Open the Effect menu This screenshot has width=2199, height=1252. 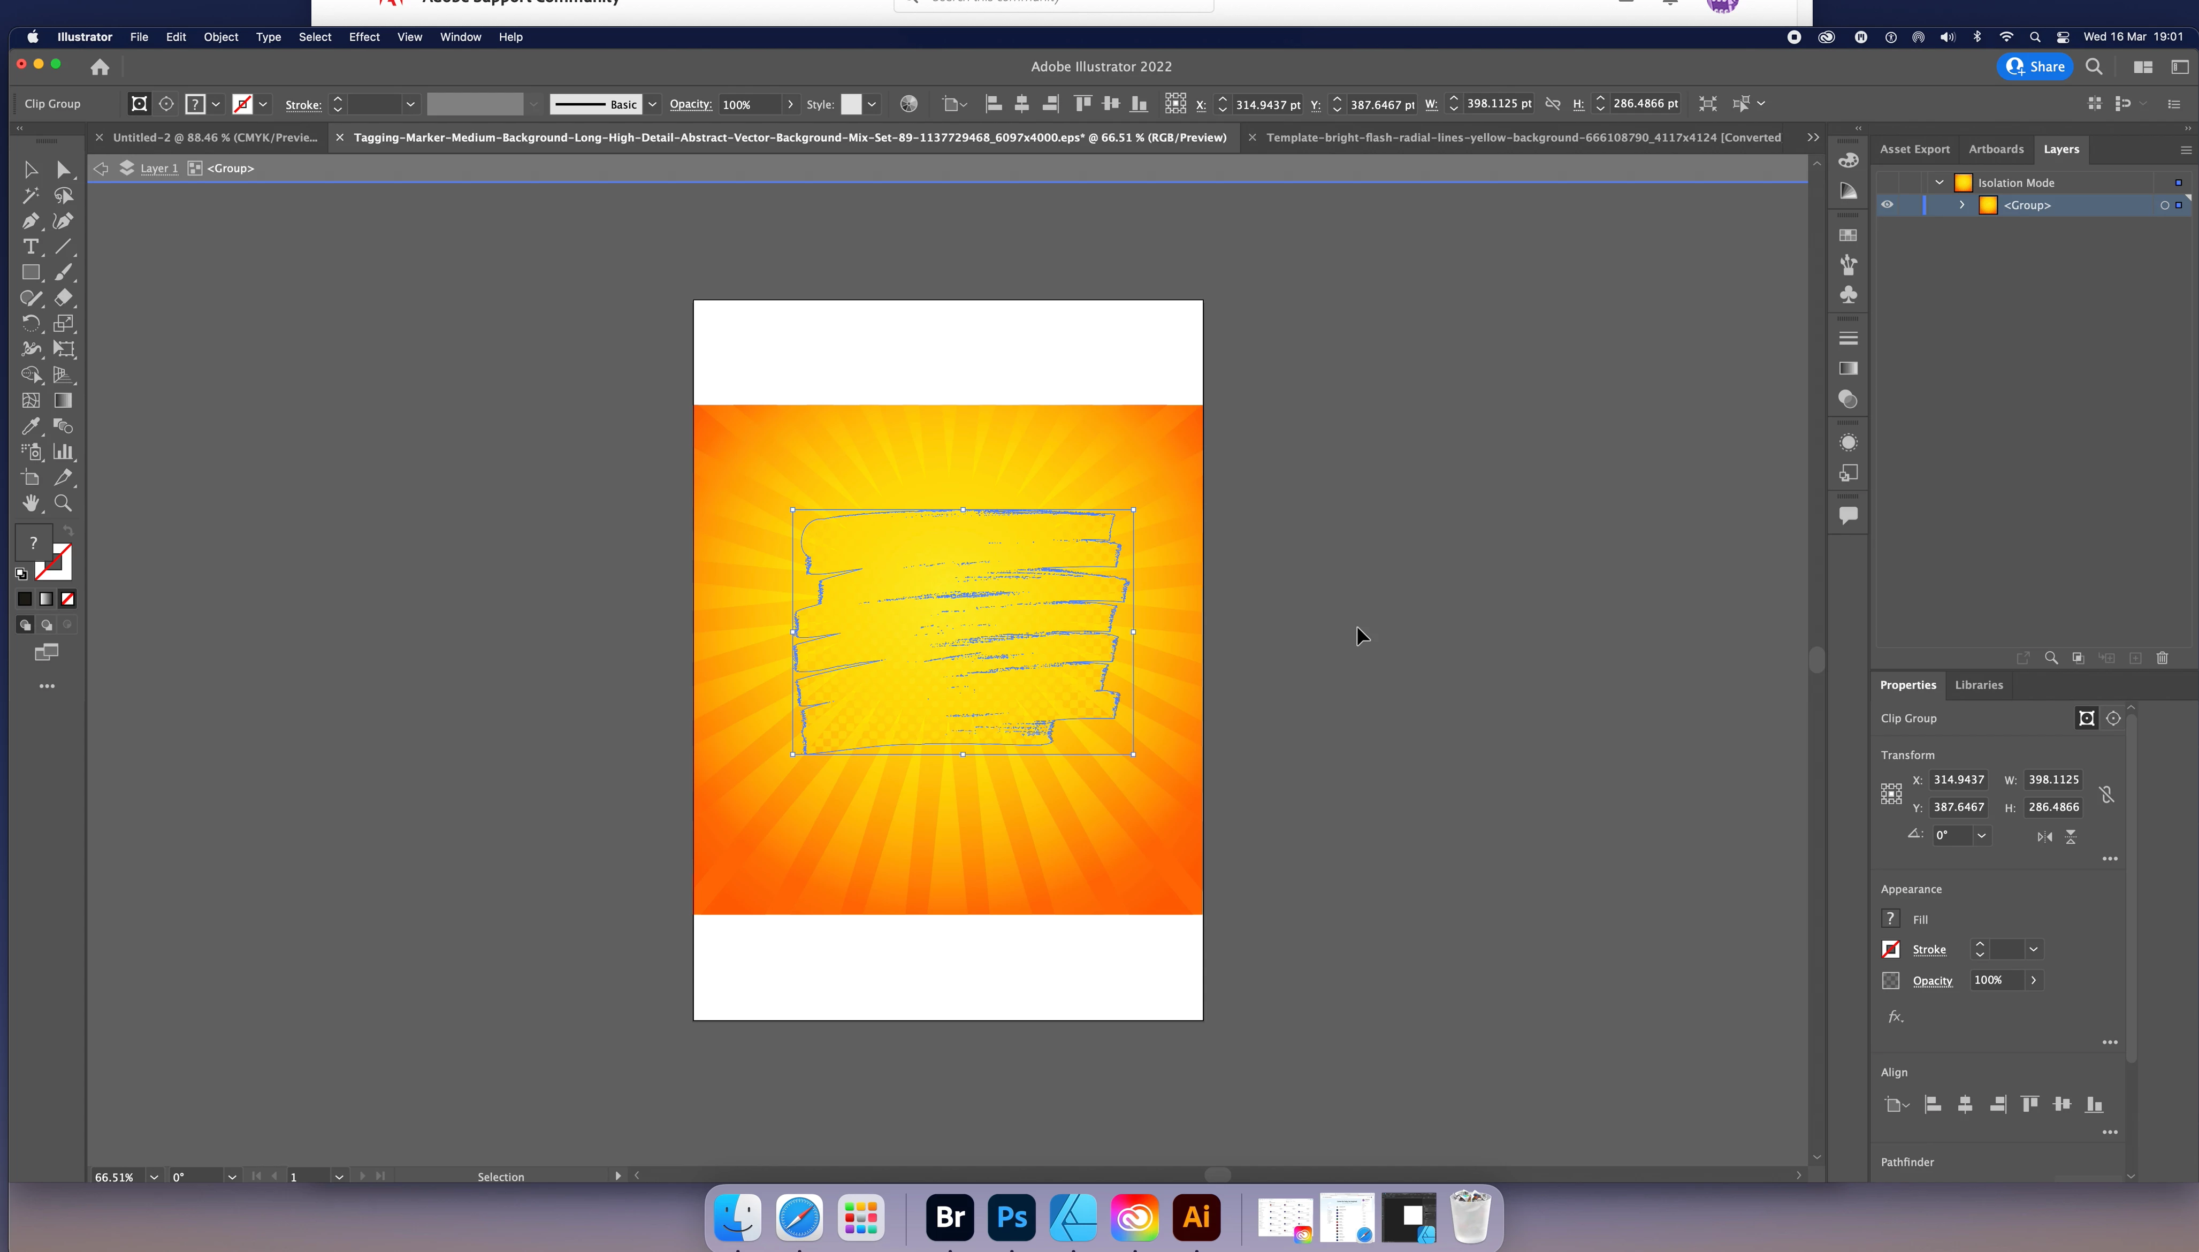(364, 37)
